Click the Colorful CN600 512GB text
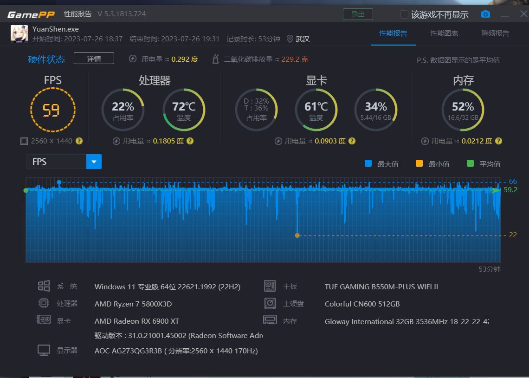529x378 pixels. [x=362, y=304]
